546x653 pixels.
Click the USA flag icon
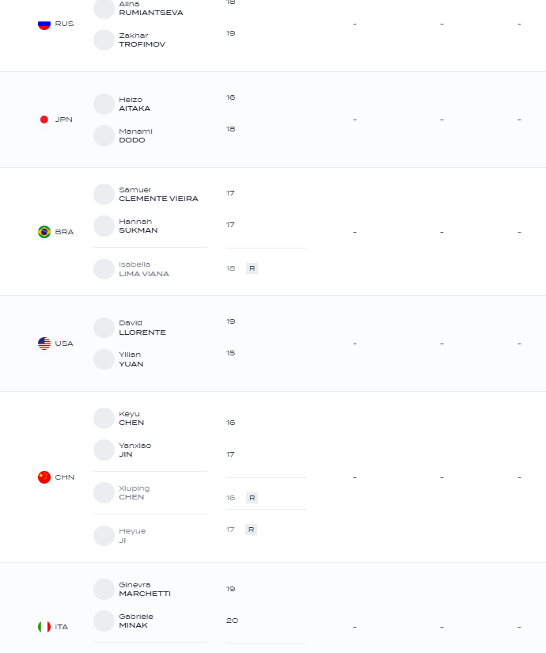click(44, 344)
